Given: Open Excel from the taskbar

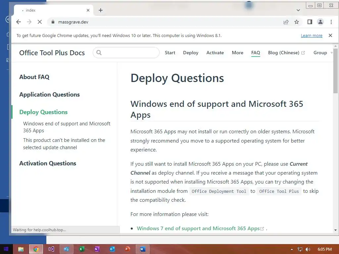Looking at the screenshot, I should [81, 249].
